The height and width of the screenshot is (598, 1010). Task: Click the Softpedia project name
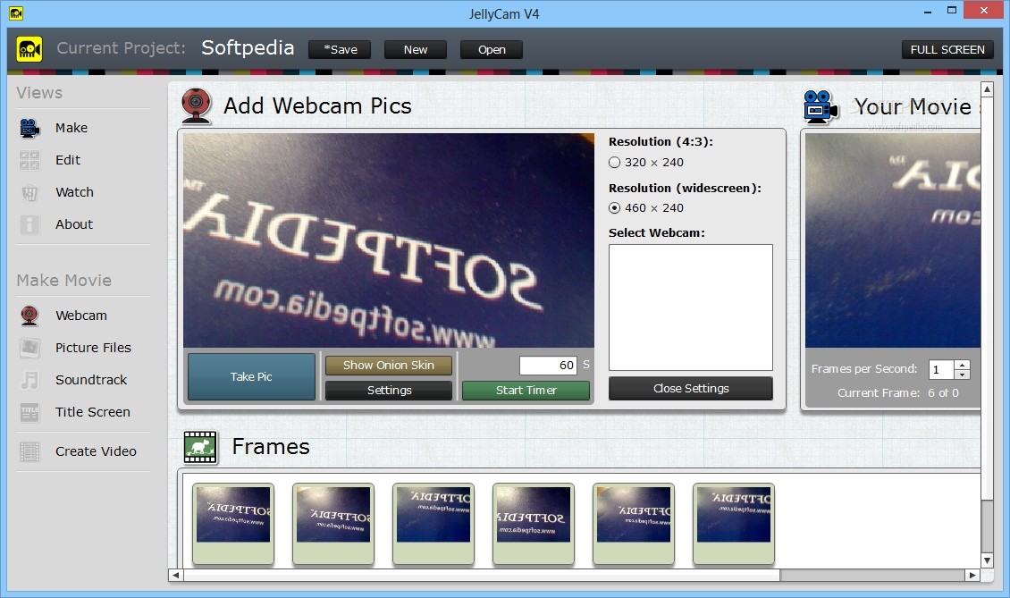pyautogui.click(x=248, y=47)
